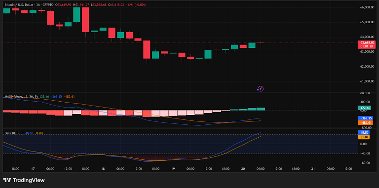
Task: Click the 62,000.00 price axis label
Action: click(x=367, y=67)
